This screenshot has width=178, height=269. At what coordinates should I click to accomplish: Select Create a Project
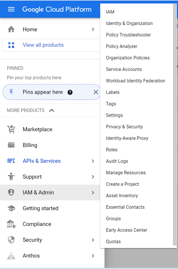point(122,184)
